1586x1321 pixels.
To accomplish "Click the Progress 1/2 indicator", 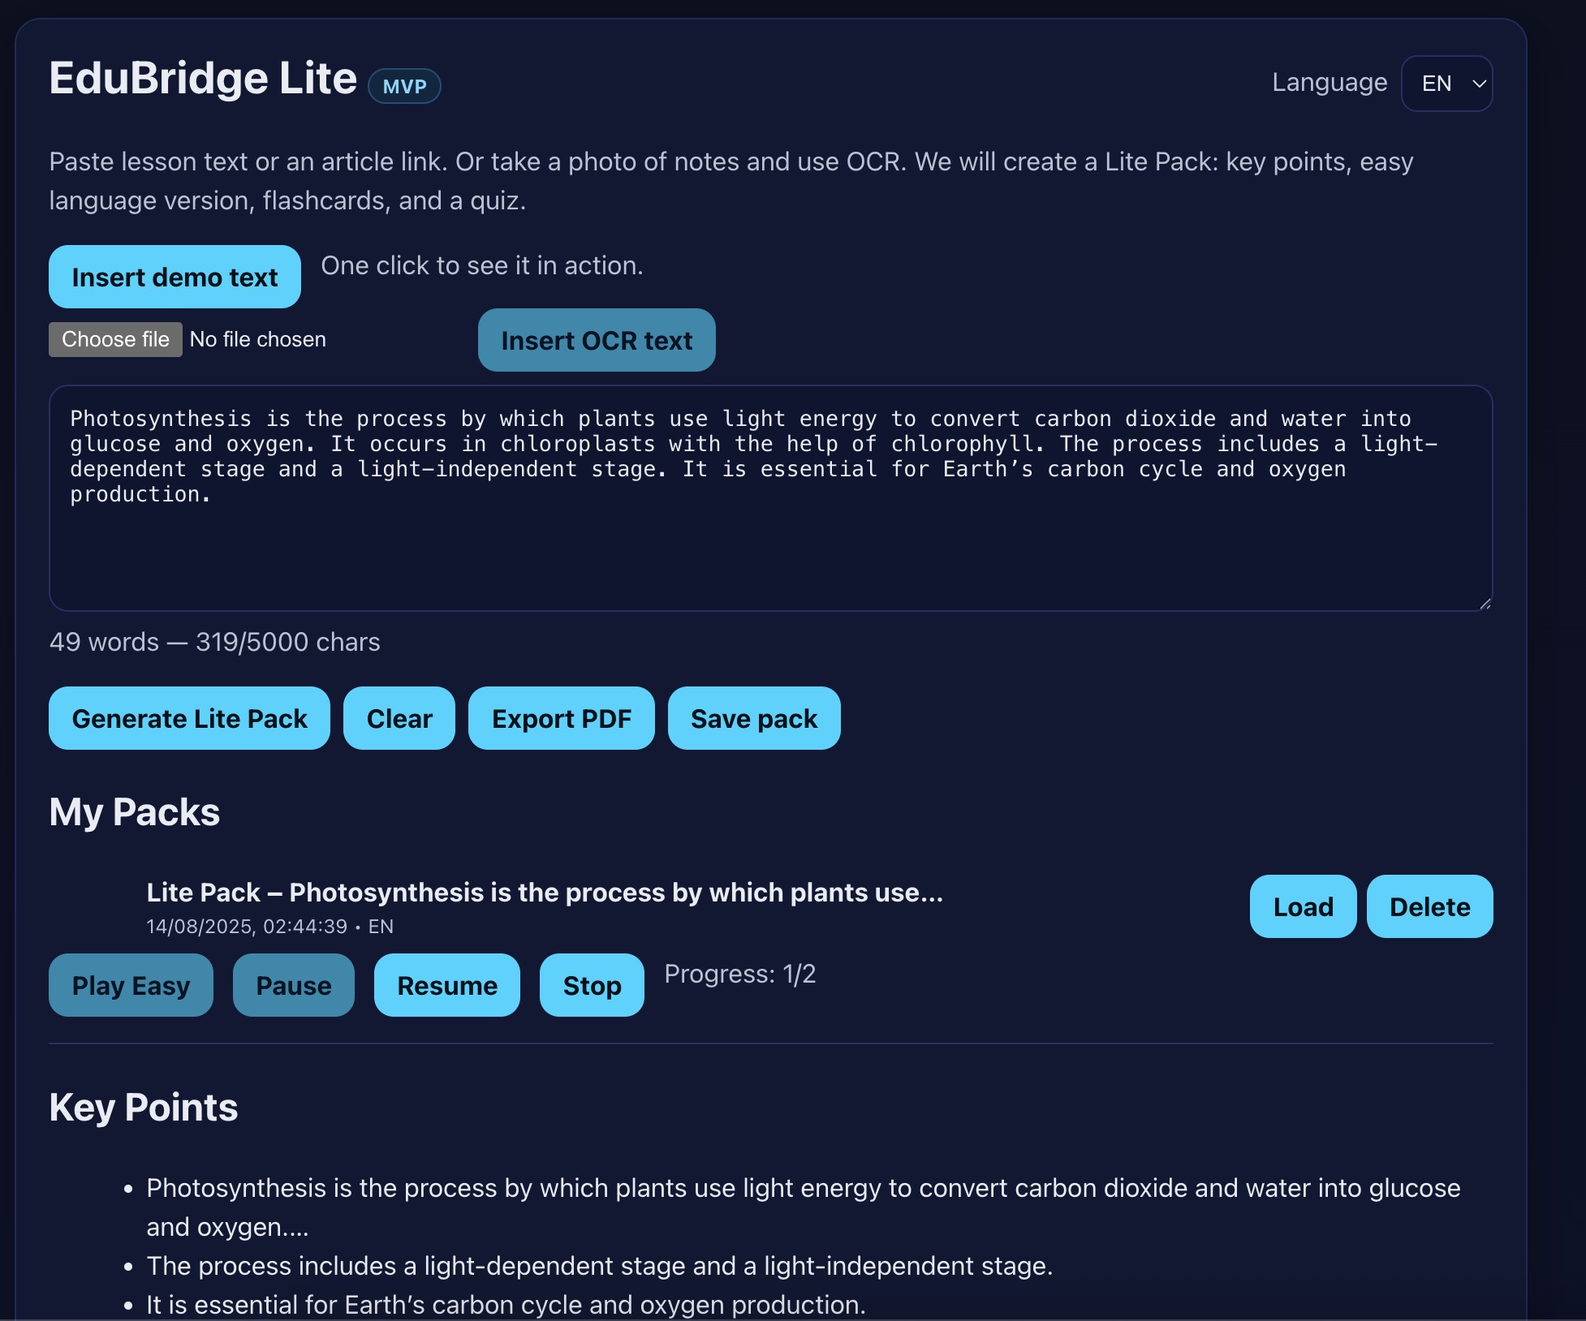I will tap(739, 974).
